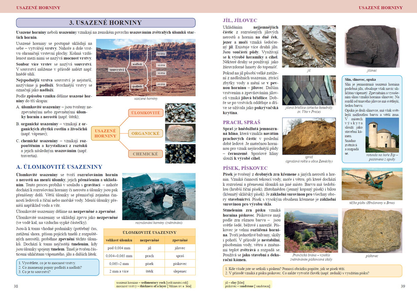Screen dimensions: 417x295
Task: Click the 'podloží' label on the diagram
Action: click(137, 86)
